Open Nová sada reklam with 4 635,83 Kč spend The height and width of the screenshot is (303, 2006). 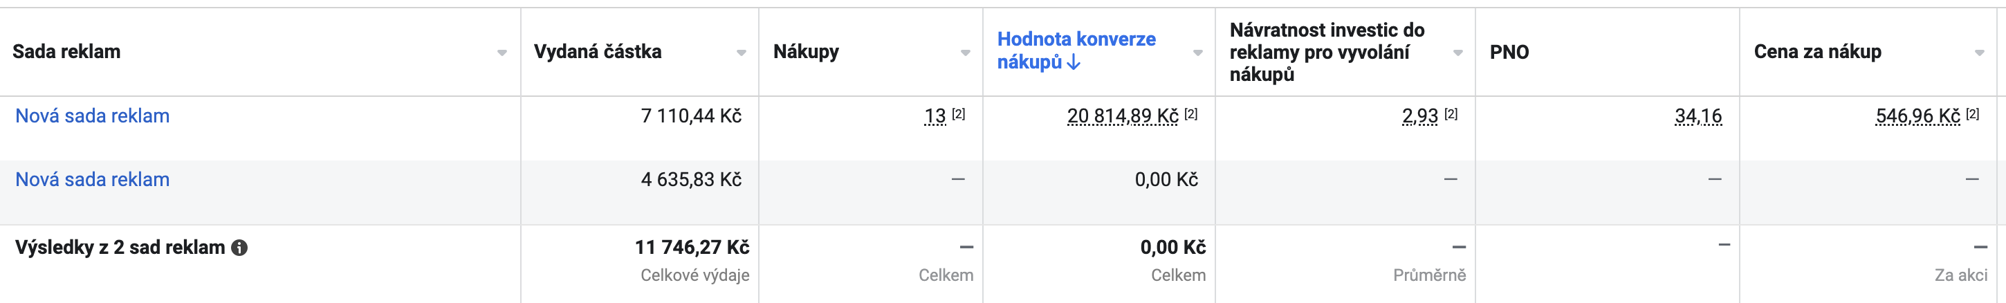93,180
